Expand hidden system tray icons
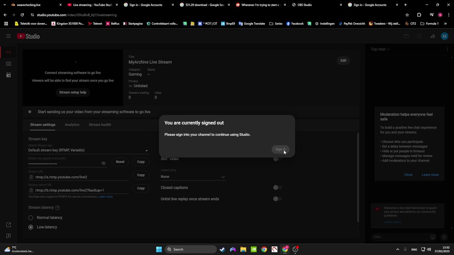Image resolution: width=454 pixels, height=255 pixels. point(398,249)
